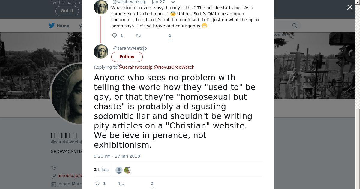This screenshot has width=360, height=189.
Task: Reply to the upper tweet via speech bubble
Action: coord(115,35)
